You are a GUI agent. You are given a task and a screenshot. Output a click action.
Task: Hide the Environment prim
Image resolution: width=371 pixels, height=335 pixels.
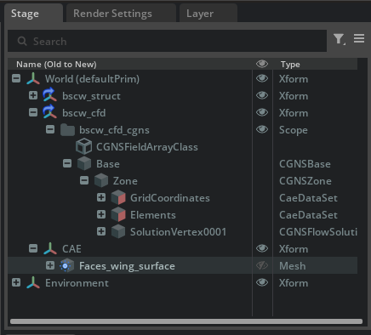(262, 282)
